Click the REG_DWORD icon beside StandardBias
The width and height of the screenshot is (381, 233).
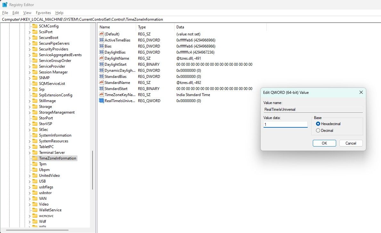pyautogui.click(x=101, y=76)
